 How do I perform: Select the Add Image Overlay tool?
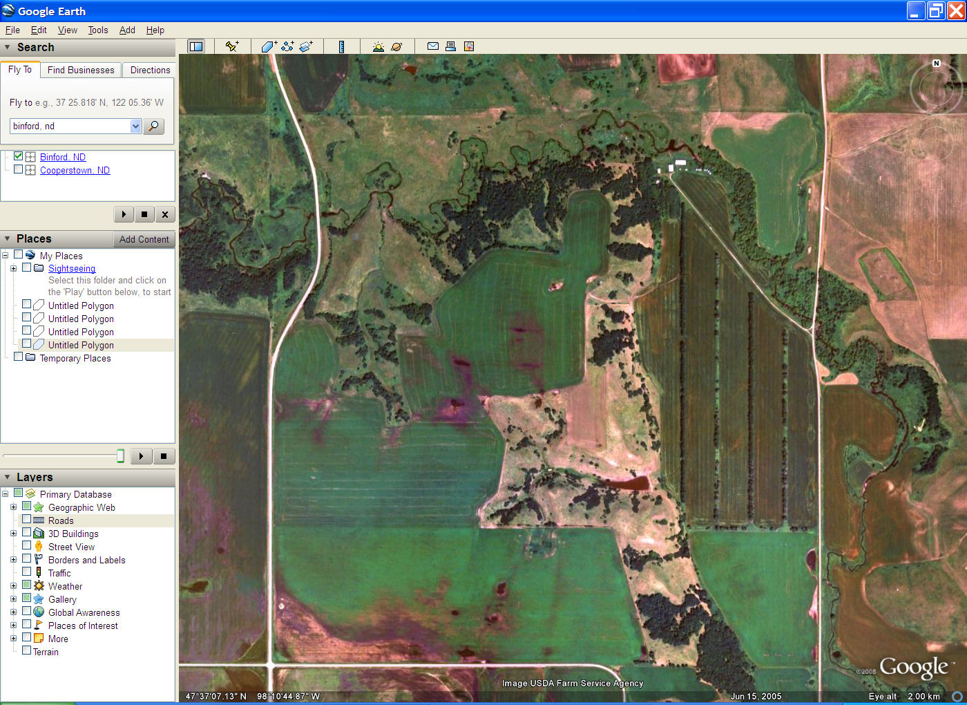pos(306,46)
